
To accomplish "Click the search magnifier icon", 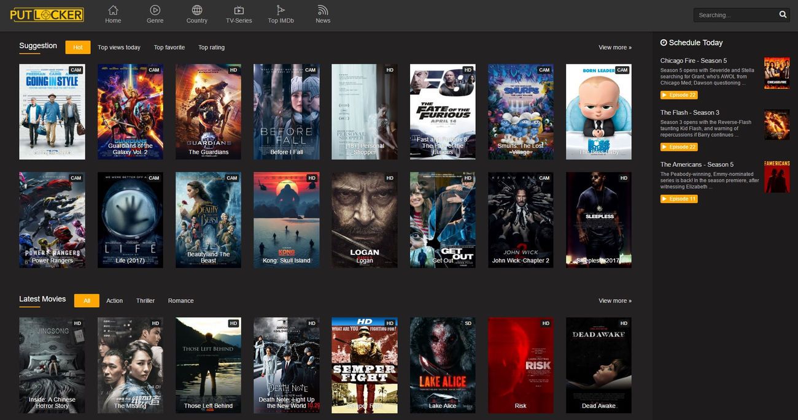I will pos(783,15).
